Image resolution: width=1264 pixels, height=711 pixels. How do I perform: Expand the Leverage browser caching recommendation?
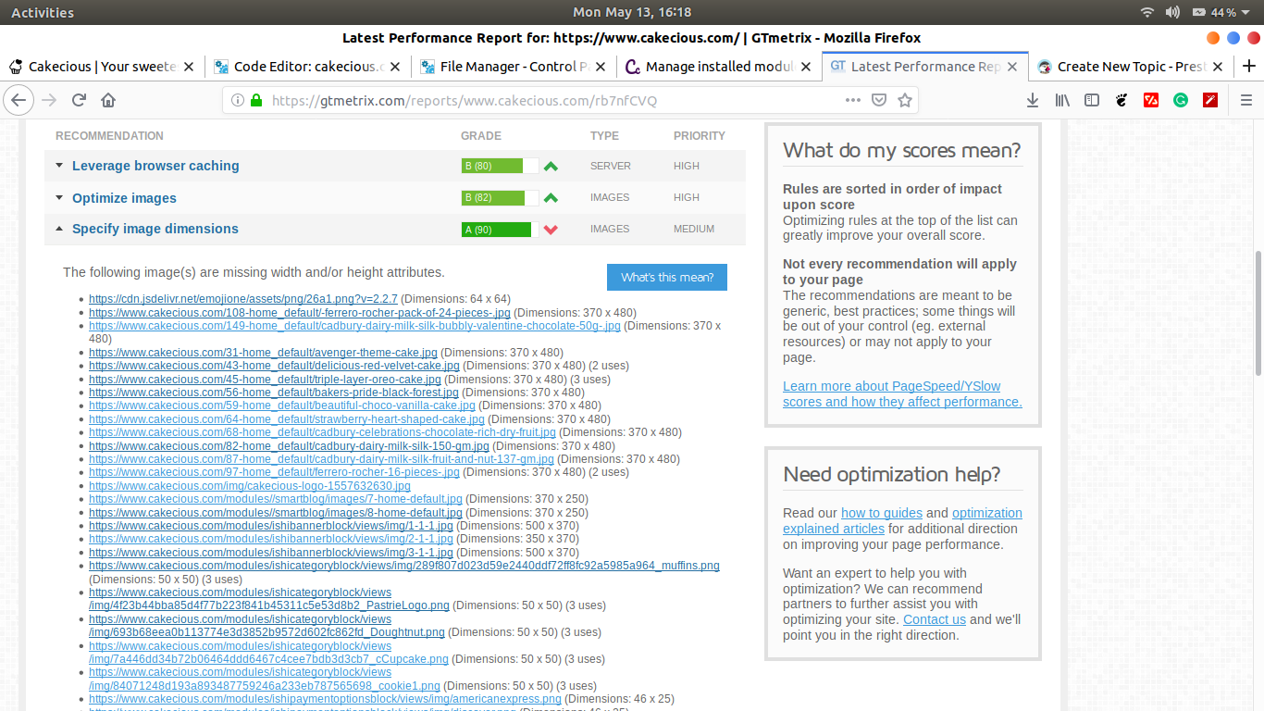155,166
